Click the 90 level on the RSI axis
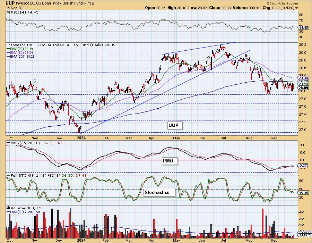Image resolution: width=312 pixels, height=243 pixels. 301,15
